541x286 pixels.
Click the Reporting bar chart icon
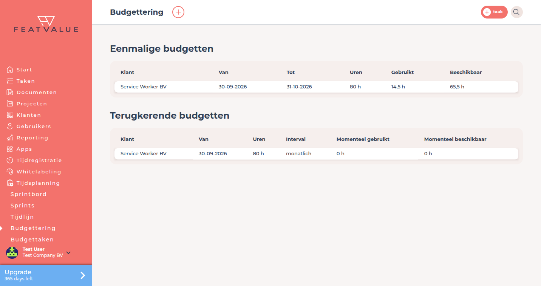[10, 138]
